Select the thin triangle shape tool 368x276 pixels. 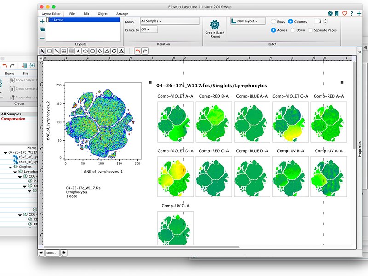click(107, 51)
